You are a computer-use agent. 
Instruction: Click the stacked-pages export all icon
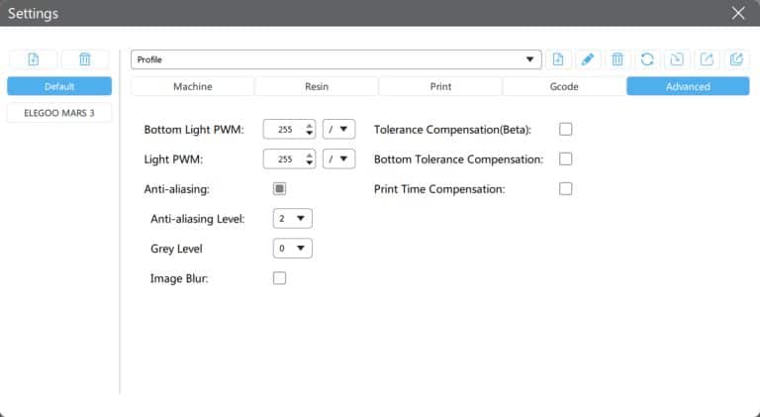click(x=736, y=59)
